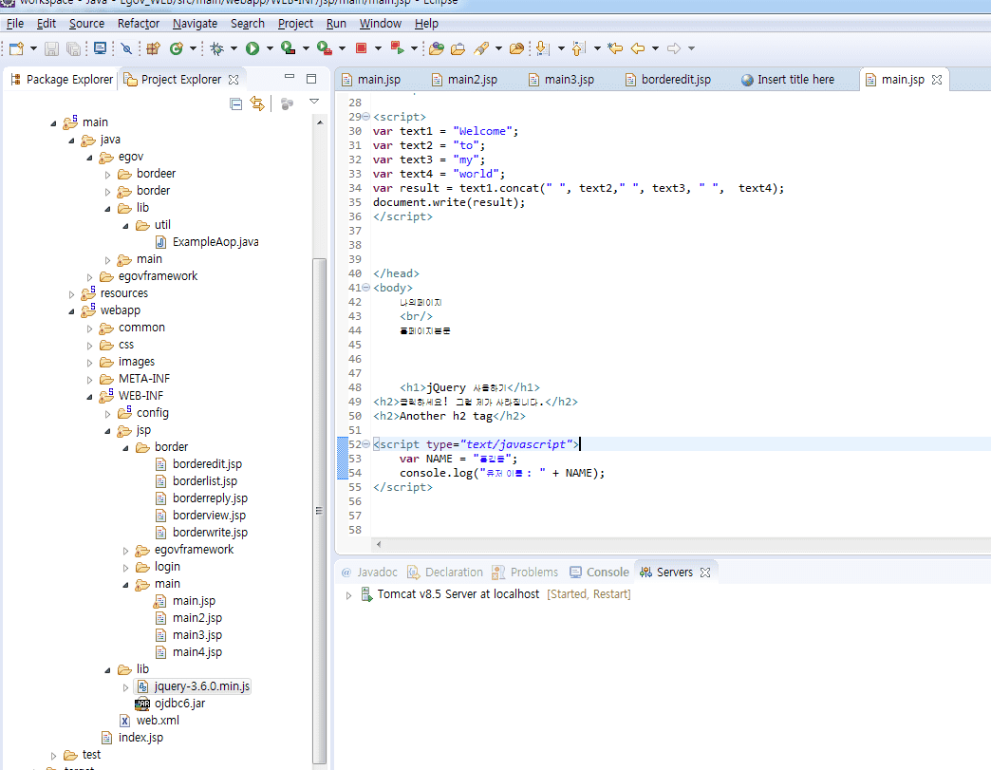The image size is (991, 770).
Task: Click the yellow Back navigation arrow
Action: (639, 48)
